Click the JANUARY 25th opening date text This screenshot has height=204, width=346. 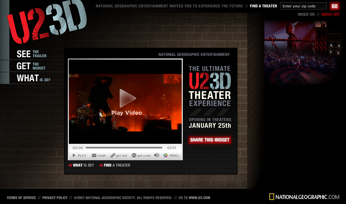(x=210, y=125)
